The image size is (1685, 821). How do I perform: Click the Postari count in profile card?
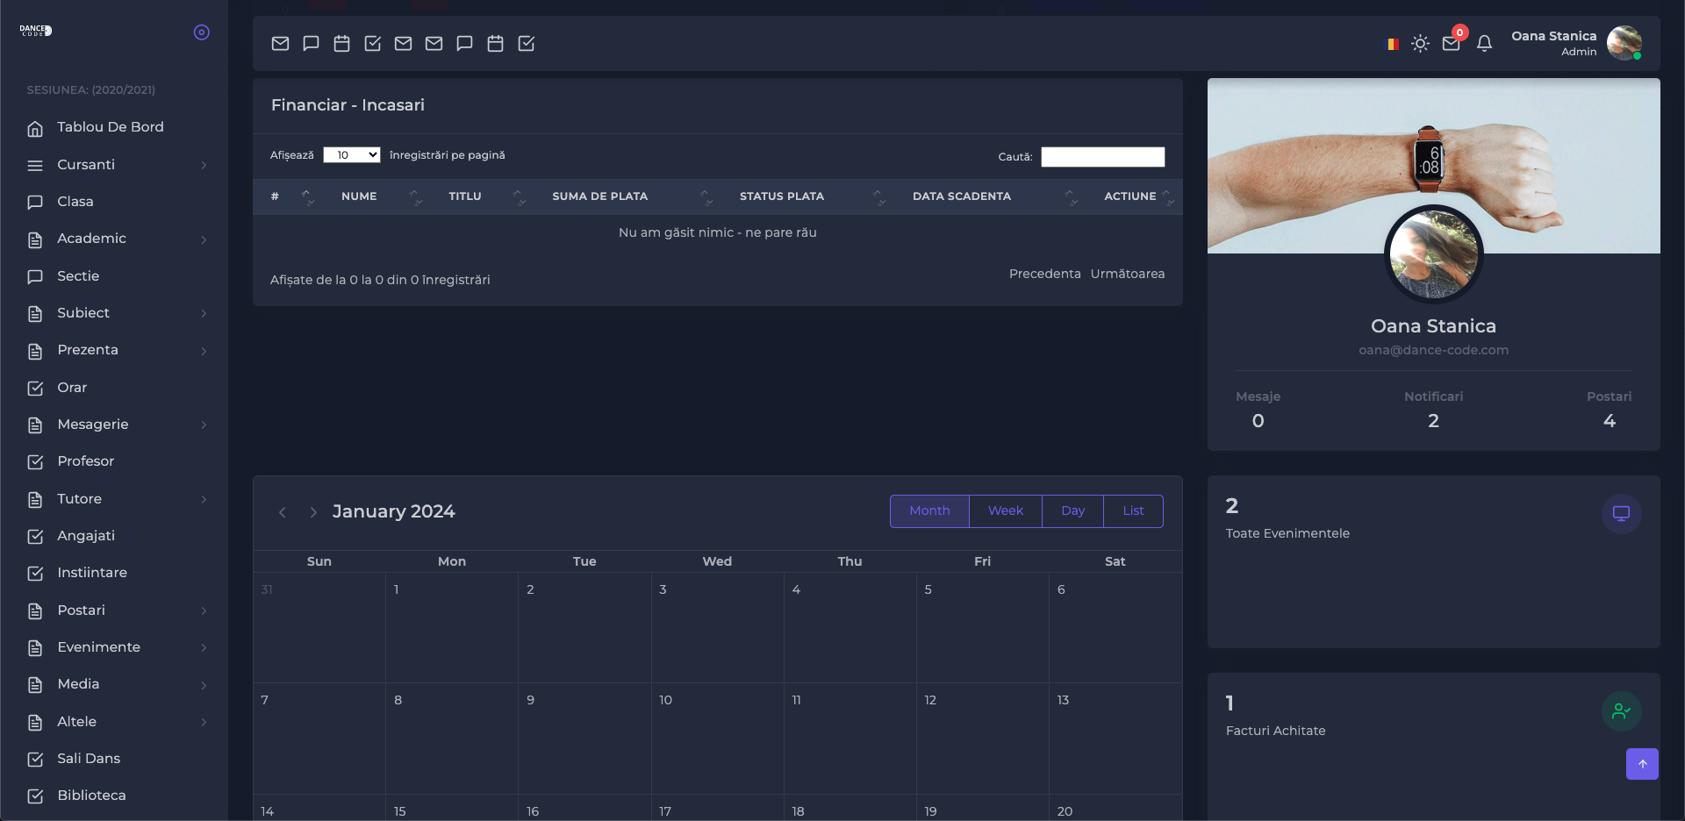click(1610, 421)
